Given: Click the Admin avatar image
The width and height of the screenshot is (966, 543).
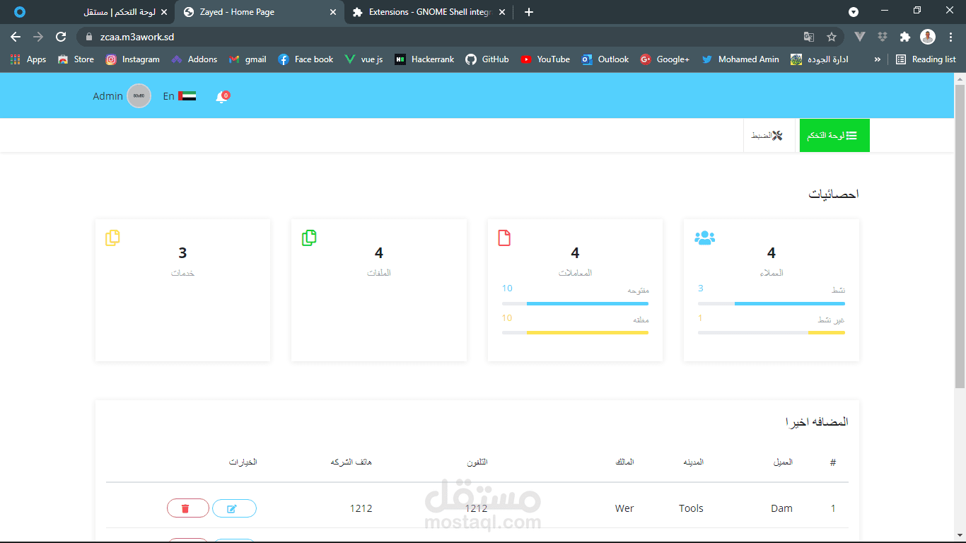Looking at the screenshot, I should (139, 96).
